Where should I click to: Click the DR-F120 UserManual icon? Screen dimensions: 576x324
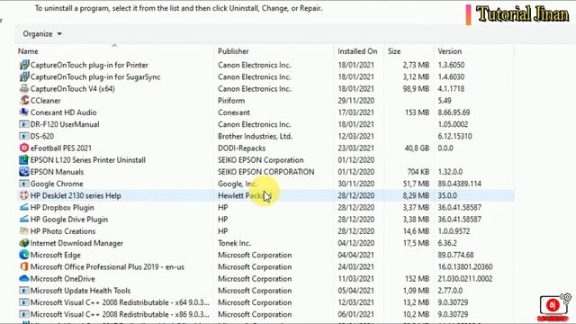click(24, 124)
